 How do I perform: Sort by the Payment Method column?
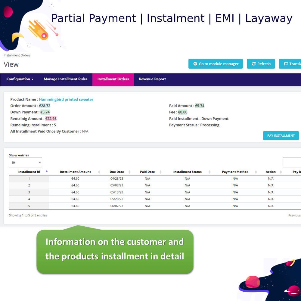pyautogui.click(x=235, y=172)
